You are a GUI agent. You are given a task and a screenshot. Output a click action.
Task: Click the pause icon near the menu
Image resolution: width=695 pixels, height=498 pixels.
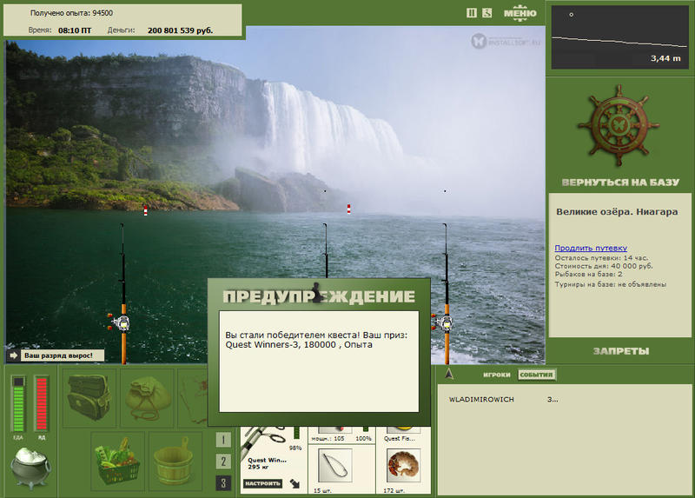(x=472, y=13)
